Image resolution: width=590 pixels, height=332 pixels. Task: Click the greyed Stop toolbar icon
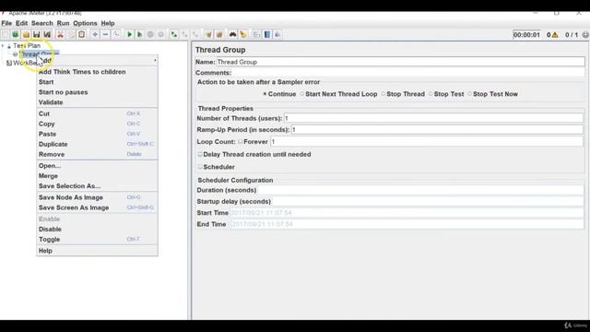pyautogui.click(x=150, y=35)
